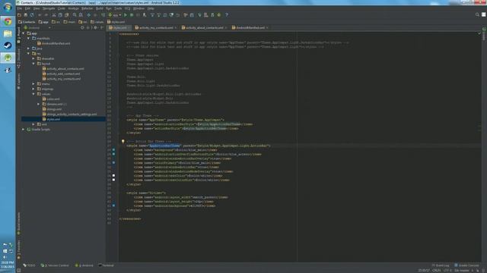
Task: Click gutter color swatch beside android:background line
Action: 113,206
